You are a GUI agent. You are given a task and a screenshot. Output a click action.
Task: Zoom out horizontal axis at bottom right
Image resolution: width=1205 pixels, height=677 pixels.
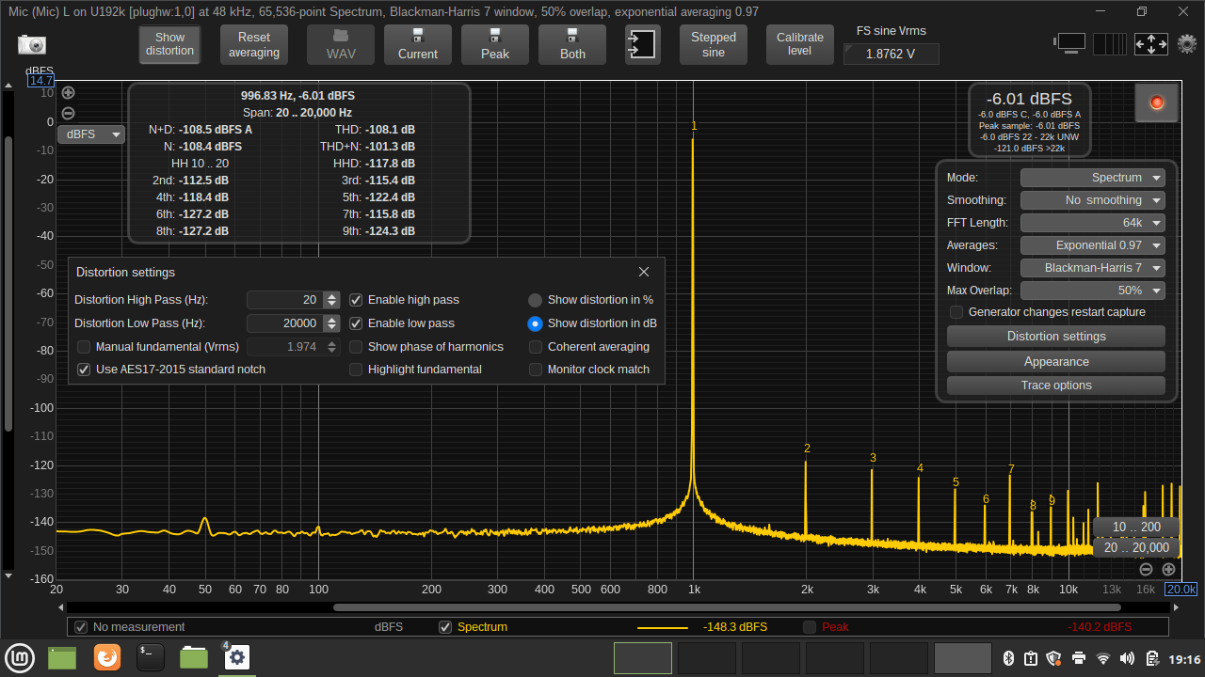[1146, 569]
